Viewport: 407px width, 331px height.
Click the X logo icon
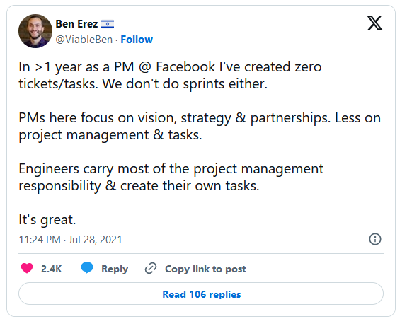click(374, 23)
